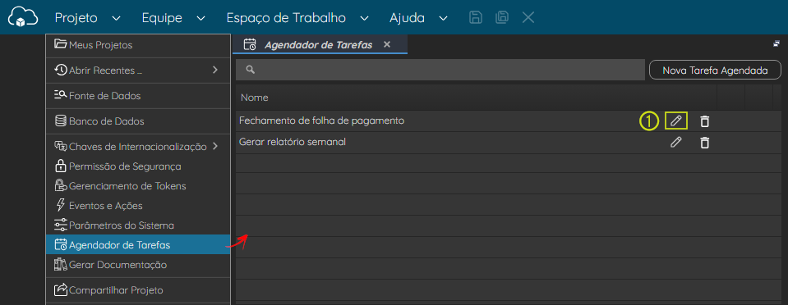
Task: Select Abrir Recentes menu entry
Action: 138,71
